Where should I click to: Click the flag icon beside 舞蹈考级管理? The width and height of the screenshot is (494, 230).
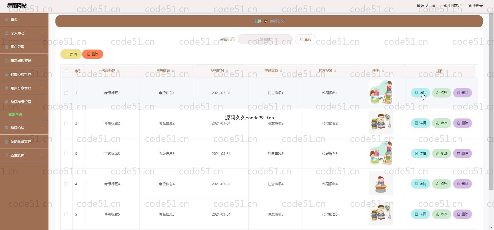coord(7,102)
